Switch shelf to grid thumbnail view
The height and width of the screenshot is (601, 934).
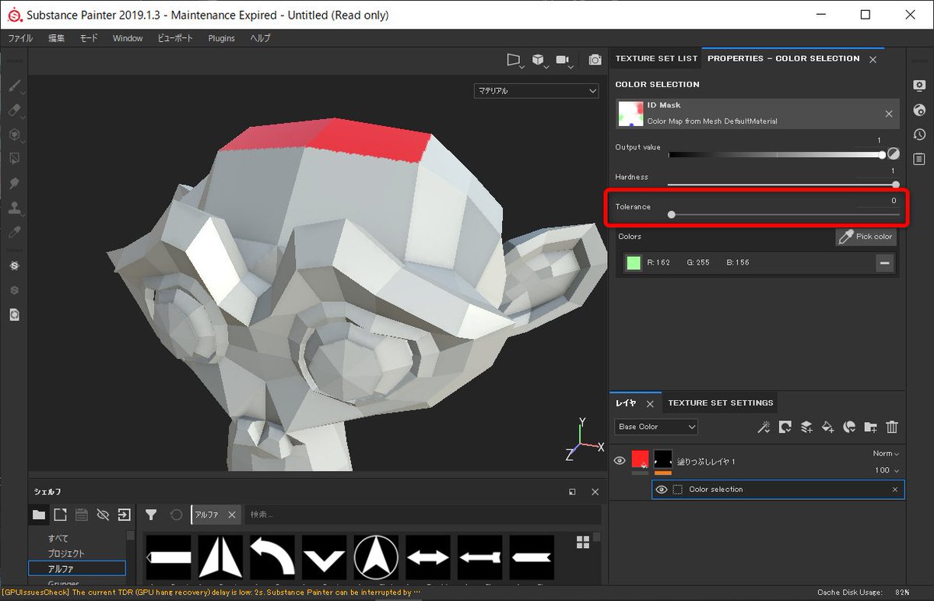582,542
